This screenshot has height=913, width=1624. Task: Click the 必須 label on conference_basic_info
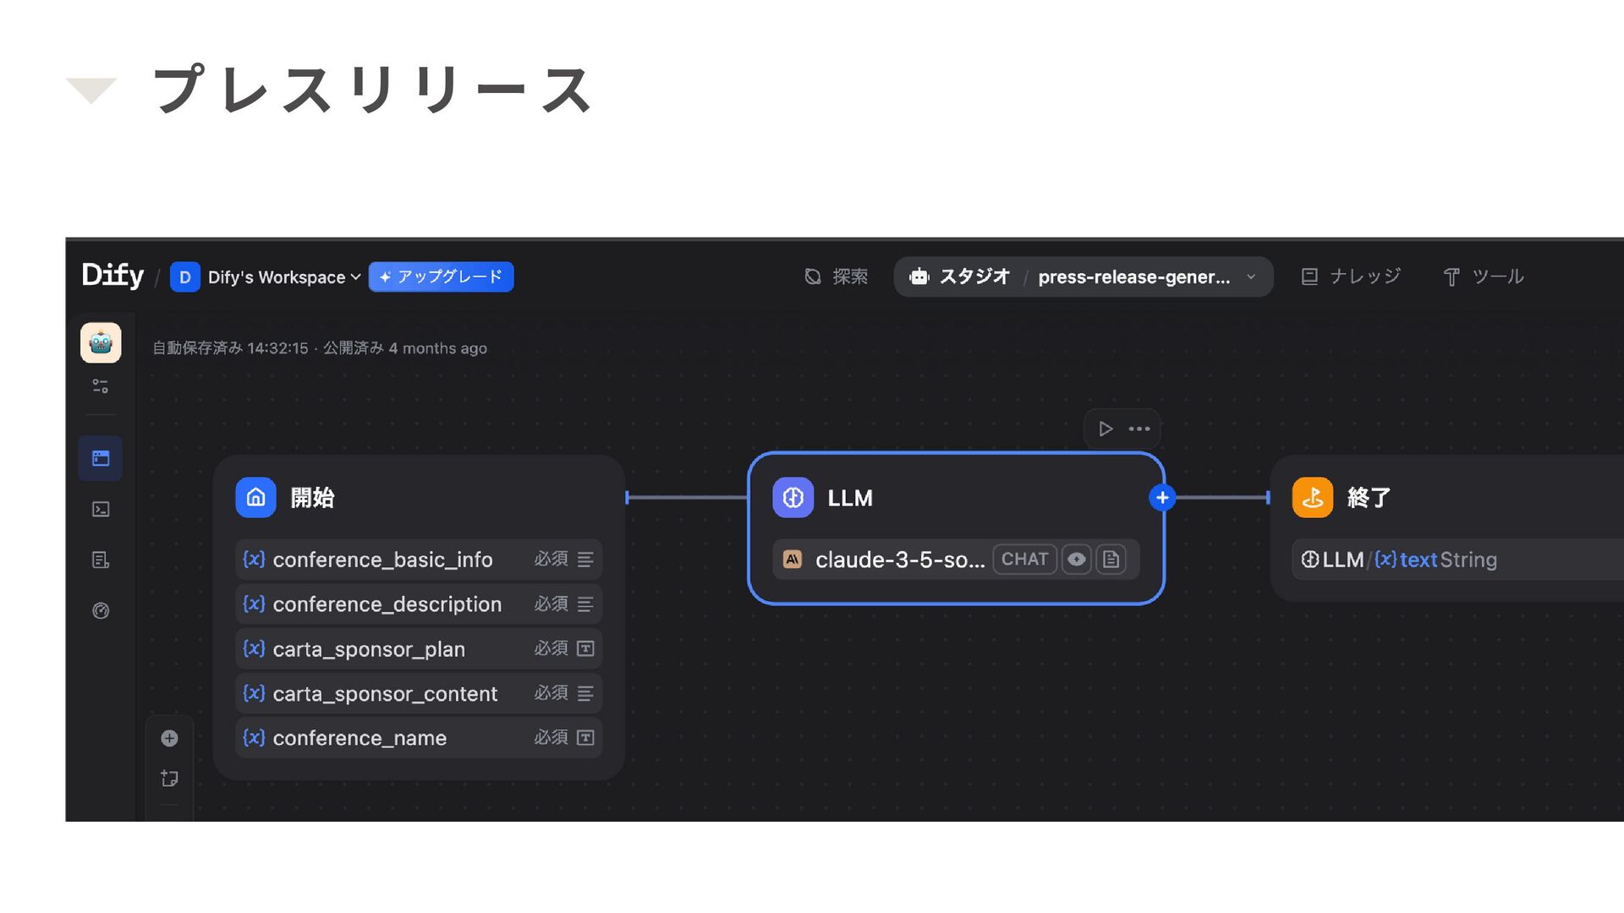[x=551, y=559]
